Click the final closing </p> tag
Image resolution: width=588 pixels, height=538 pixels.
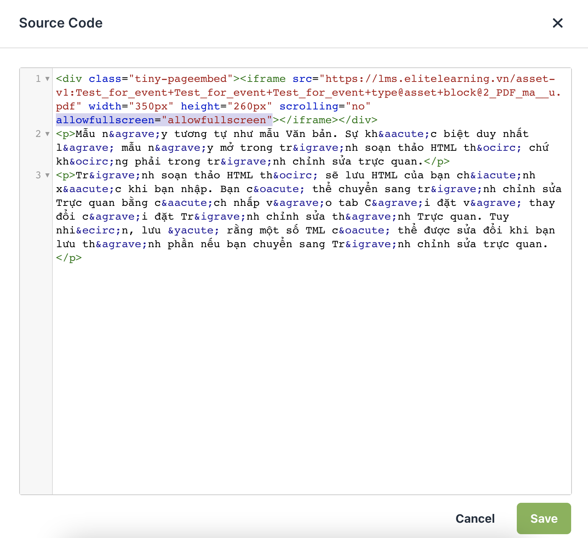(x=69, y=258)
